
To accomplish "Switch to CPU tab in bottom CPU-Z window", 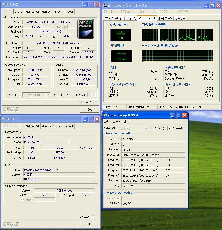I will [6, 126].
